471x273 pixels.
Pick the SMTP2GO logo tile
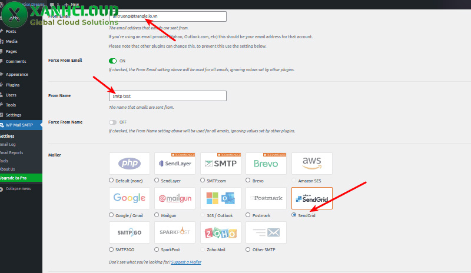[129, 232]
